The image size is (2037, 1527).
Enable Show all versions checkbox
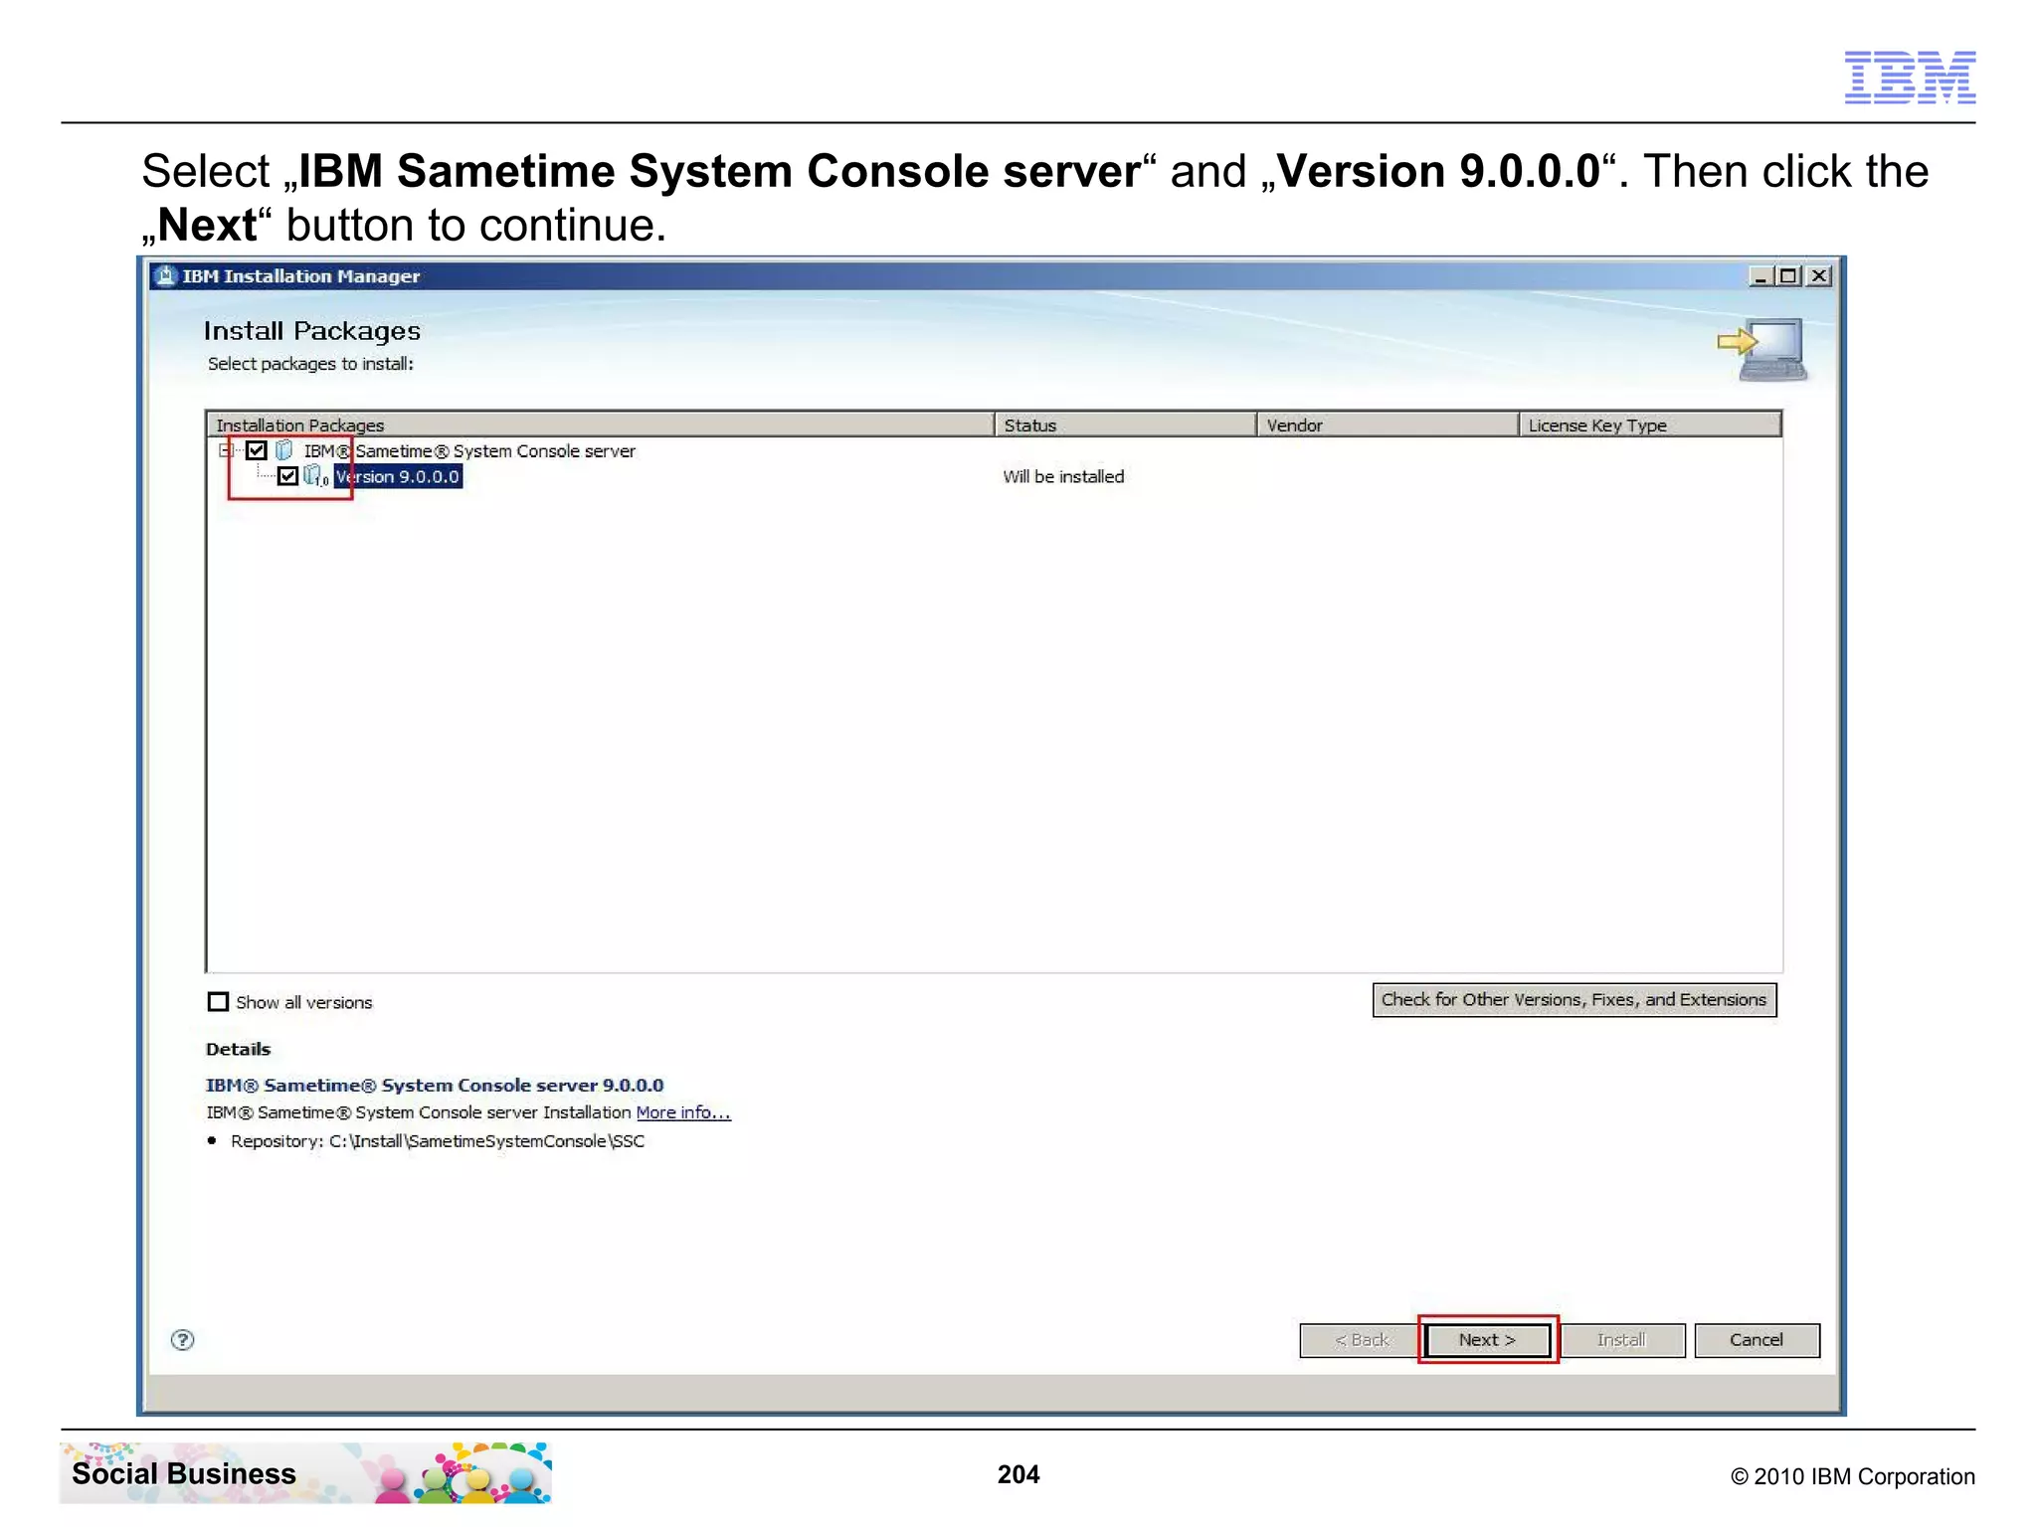click(218, 1001)
